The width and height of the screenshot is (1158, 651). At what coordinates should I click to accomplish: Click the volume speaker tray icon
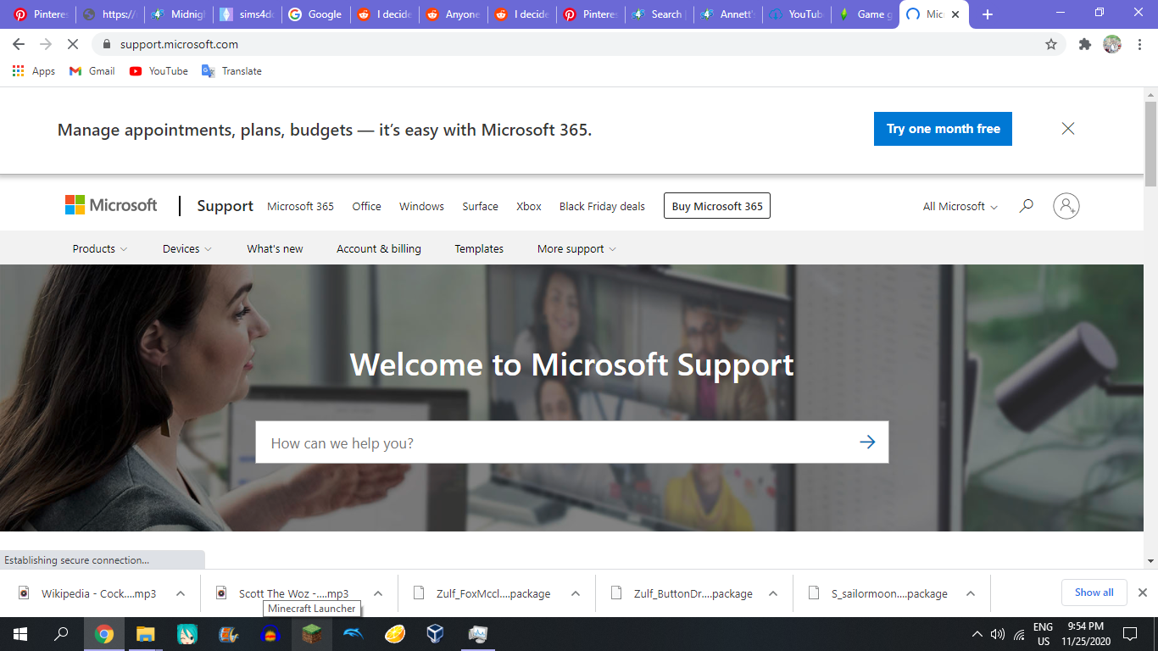[998, 634]
